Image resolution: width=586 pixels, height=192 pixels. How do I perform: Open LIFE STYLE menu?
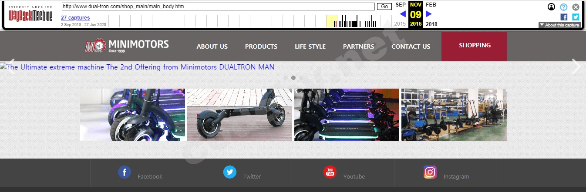(x=310, y=46)
